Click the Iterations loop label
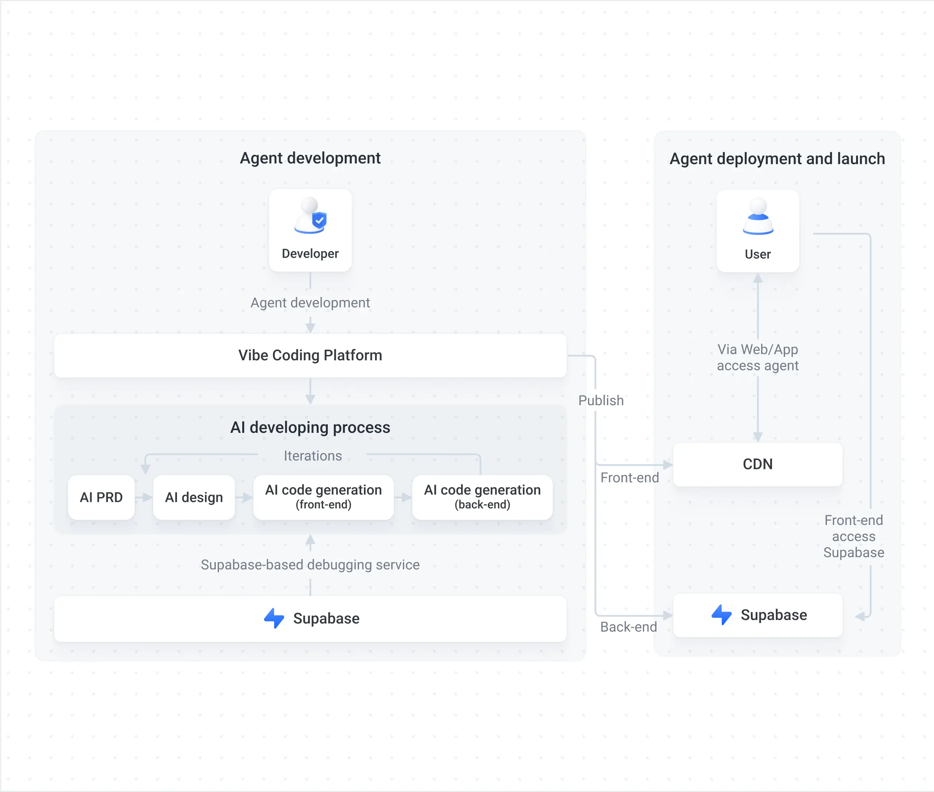 coord(313,456)
